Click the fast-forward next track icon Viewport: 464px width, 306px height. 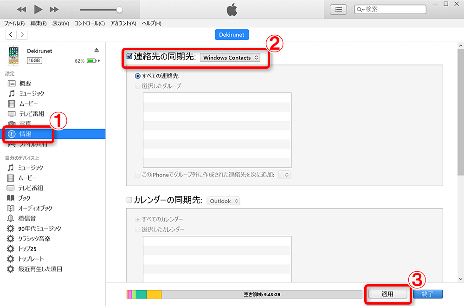tap(54, 9)
